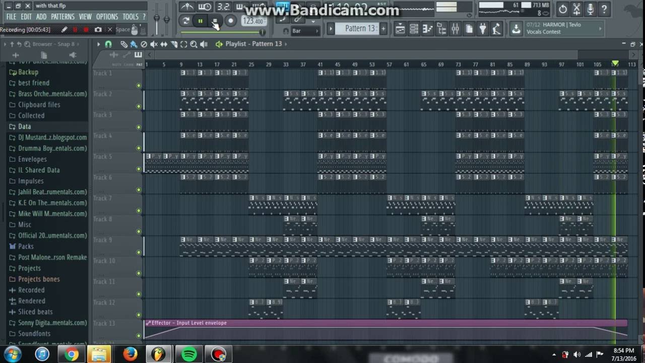Expand the Playlist - Pattern 13 title arrow

point(286,44)
